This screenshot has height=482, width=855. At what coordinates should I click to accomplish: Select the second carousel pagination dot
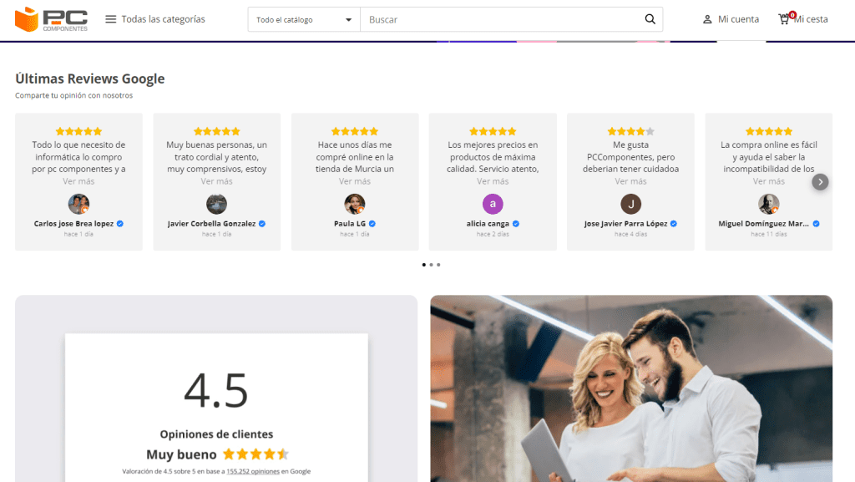click(x=431, y=265)
